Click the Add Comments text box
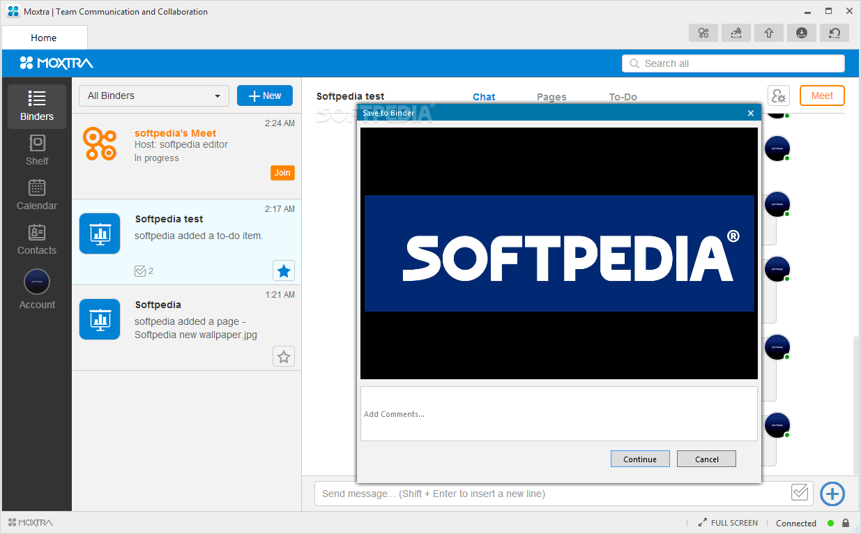This screenshot has height=534, width=861. pyautogui.click(x=558, y=413)
